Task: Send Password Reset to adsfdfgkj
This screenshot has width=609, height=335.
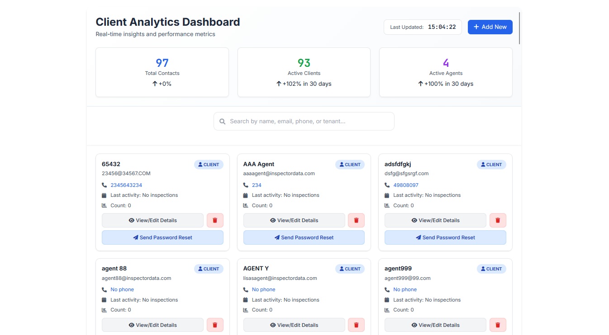Action: coord(445,237)
